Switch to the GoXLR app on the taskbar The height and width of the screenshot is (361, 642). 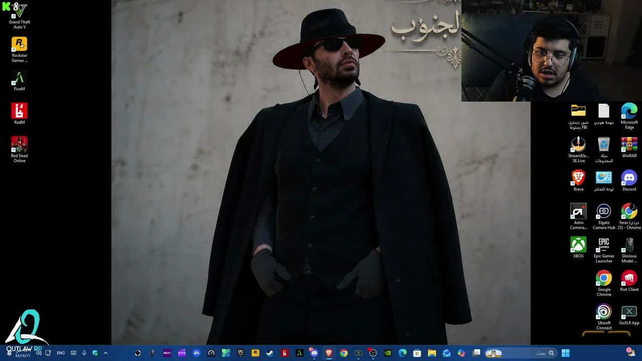(358, 353)
